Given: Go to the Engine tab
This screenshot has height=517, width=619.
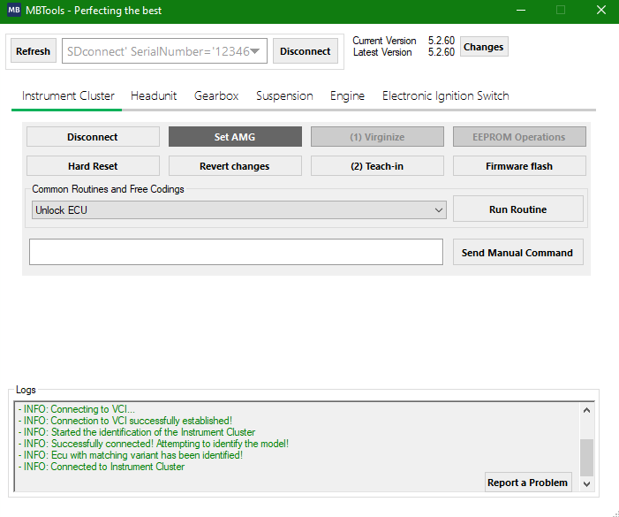Looking at the screenshot, I should coord(347,95).
